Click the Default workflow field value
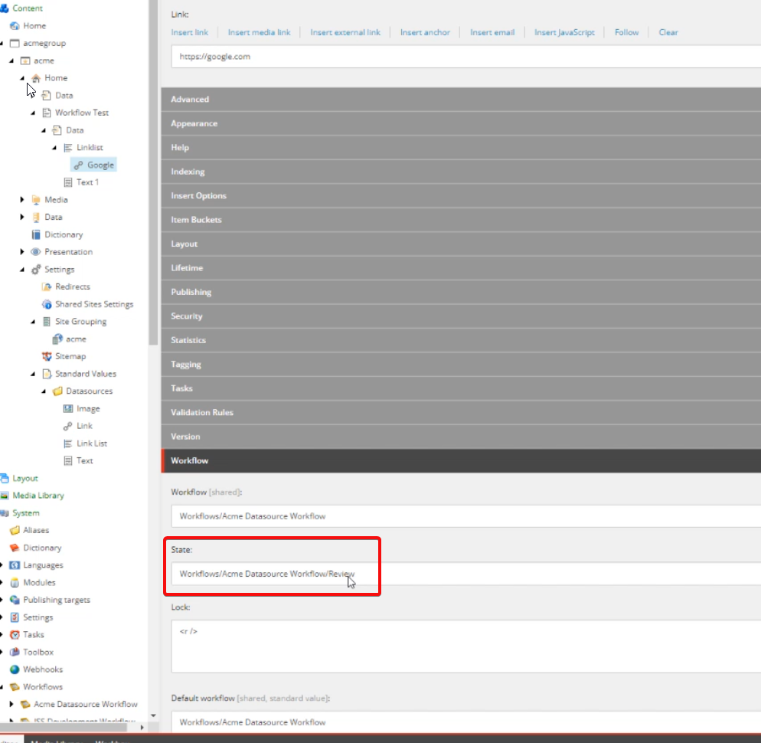Screen dimensions: 761x743 (x=466, y=722)
